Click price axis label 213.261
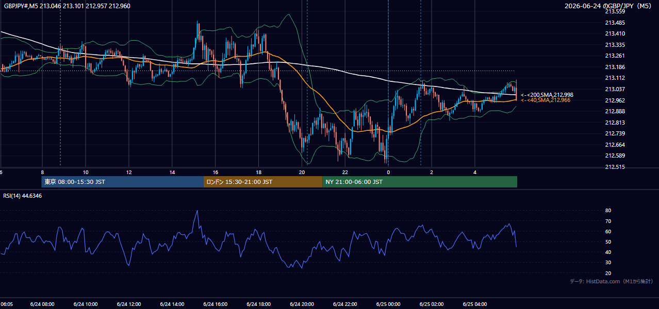 coord(615,56)
